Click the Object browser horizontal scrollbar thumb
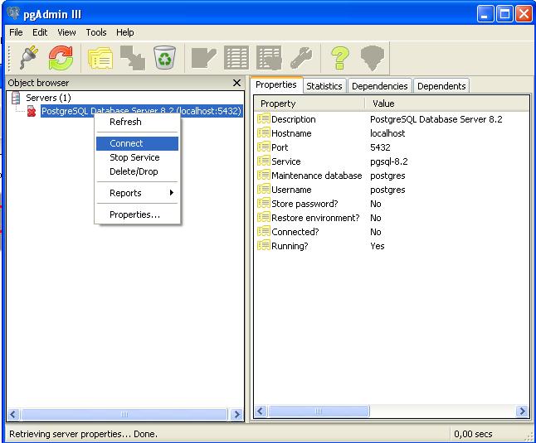The width and height of the screenshot is (536, 443). (x=124, y=414)
